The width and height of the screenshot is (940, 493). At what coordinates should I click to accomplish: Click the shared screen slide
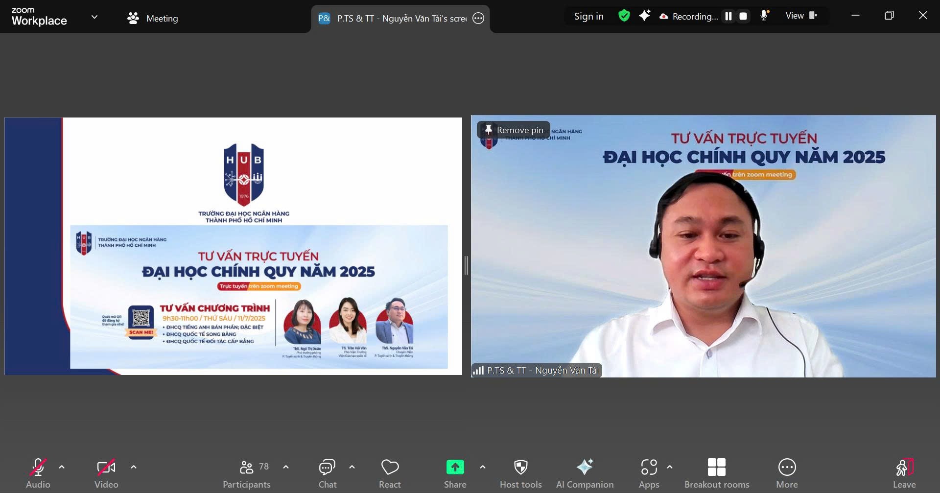(x=233, y=246)
